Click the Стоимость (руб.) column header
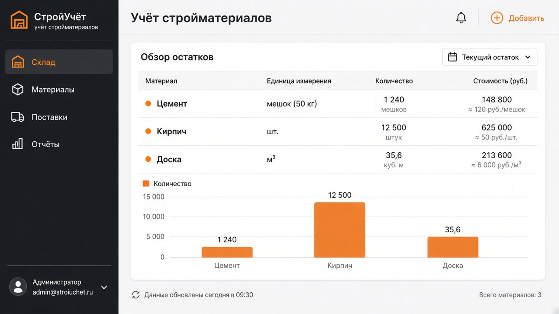The height and width of the screenshot is (314, 559). 500,81
